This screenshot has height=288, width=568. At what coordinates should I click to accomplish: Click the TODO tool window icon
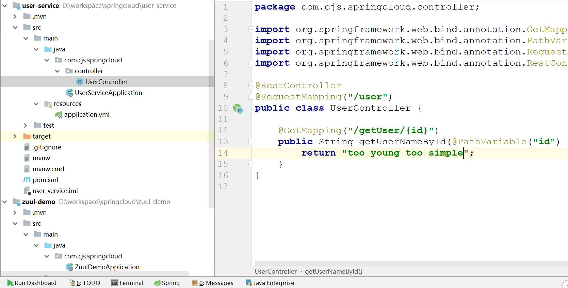point(72,283)
